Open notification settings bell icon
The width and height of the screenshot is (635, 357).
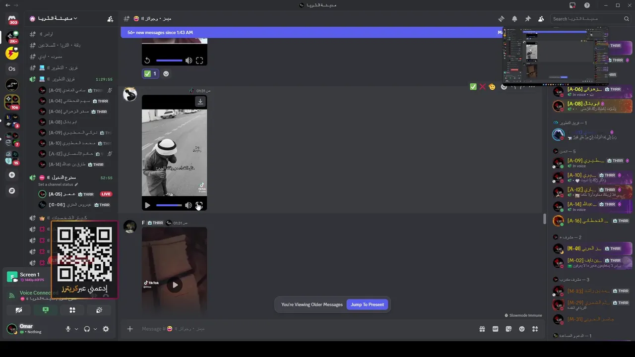point(514,19)
